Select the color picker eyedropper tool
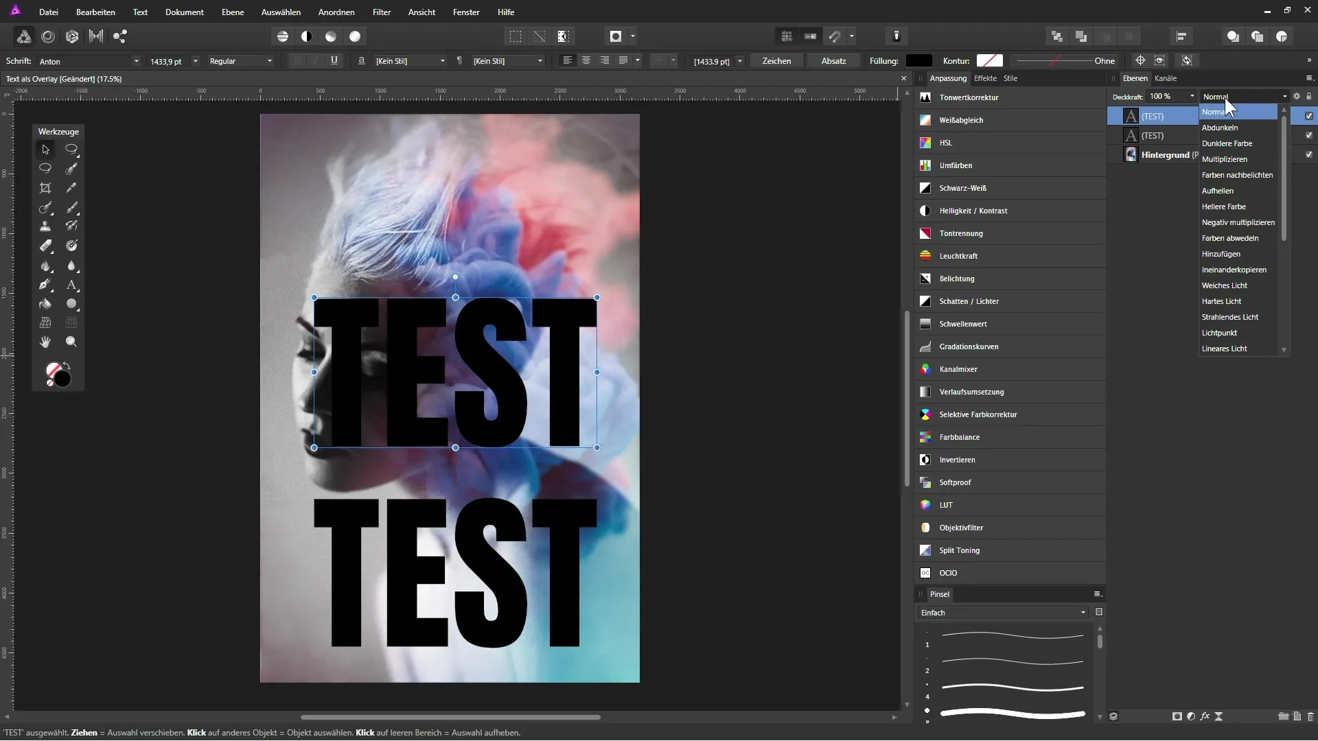Image resolution: width=1318 pixels, height=741 pixels. tap(71, 188)
